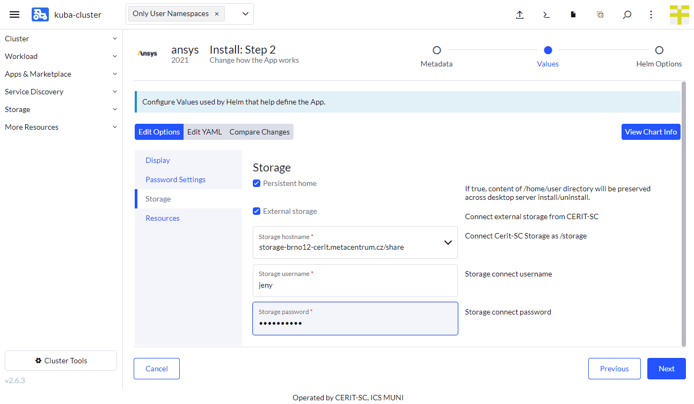This screenshot has height=404, width=694.
Task: Expand the Workload sidebar section
Action: pos(21,56)
